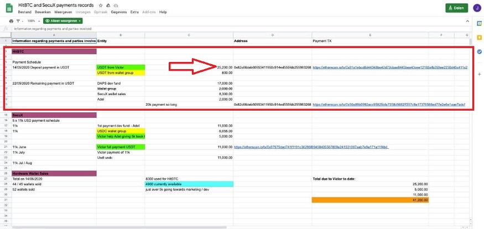Open the Gegevens menu
Screen dimensions: 484x229
click(x=119, y=12)
